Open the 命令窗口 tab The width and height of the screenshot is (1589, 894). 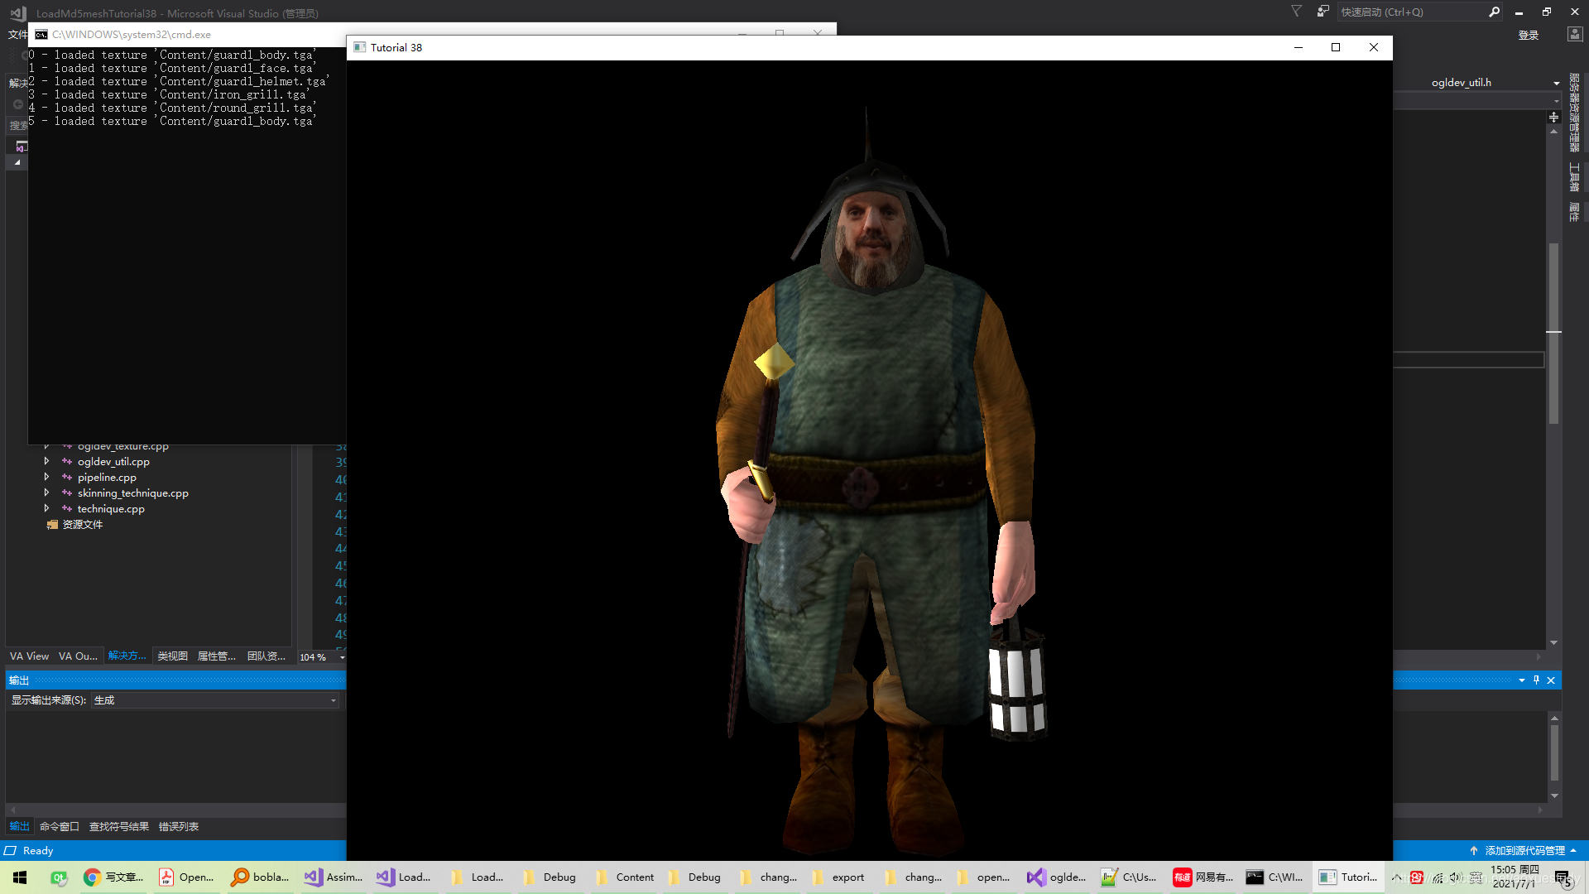(60, 827)
